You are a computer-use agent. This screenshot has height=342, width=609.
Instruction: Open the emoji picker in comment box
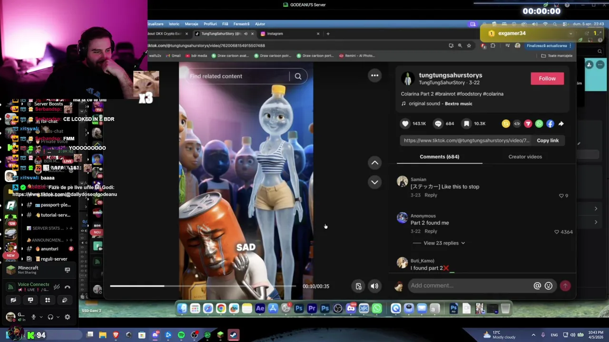coord(549,285)
